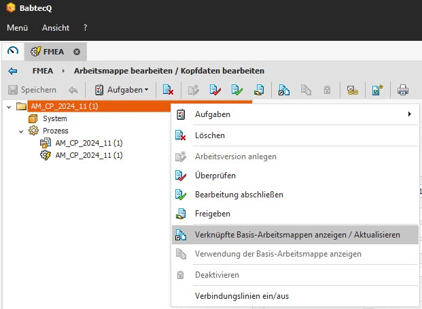The width and height of the screenshot is (422, 309).
Task: Click the Speichern save button
Action: point(33,90)
